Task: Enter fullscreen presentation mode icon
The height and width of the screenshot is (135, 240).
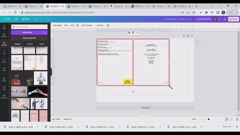Action: tap(231, 119)
